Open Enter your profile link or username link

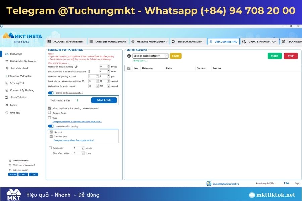click(77, 122)
